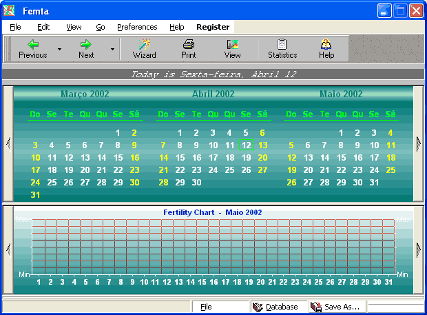427x315 pixels.
Task: Select March 31 in the calendar
Action: tap(35, 195)
